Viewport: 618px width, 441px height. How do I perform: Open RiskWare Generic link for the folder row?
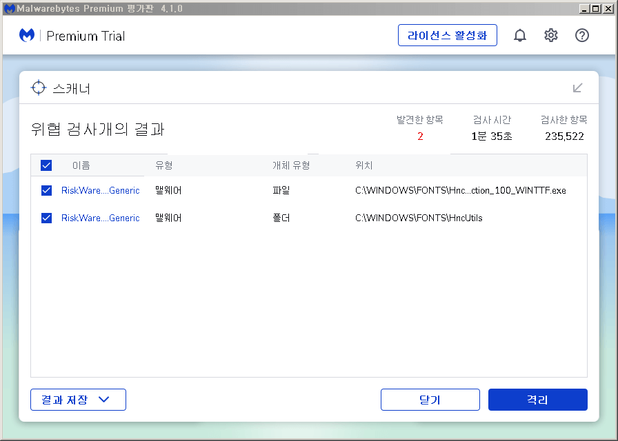101,218
